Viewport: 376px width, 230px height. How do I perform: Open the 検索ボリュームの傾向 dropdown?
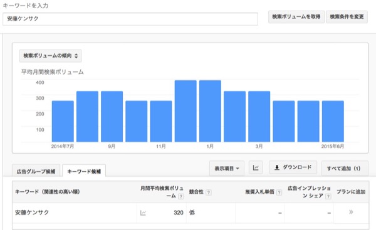point(50,56)
